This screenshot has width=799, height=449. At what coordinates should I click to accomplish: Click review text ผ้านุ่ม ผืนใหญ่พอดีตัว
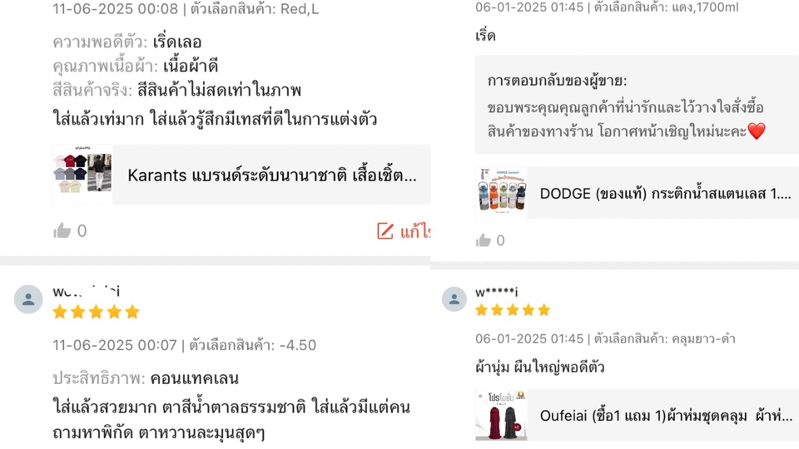click(x=539, y=367)
